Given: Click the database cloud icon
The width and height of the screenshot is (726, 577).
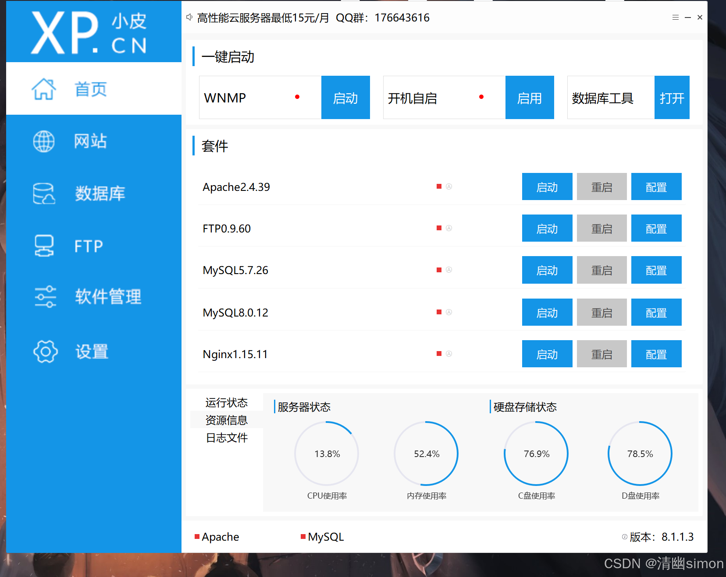Looking at the screenshot, I should (44, 194).
